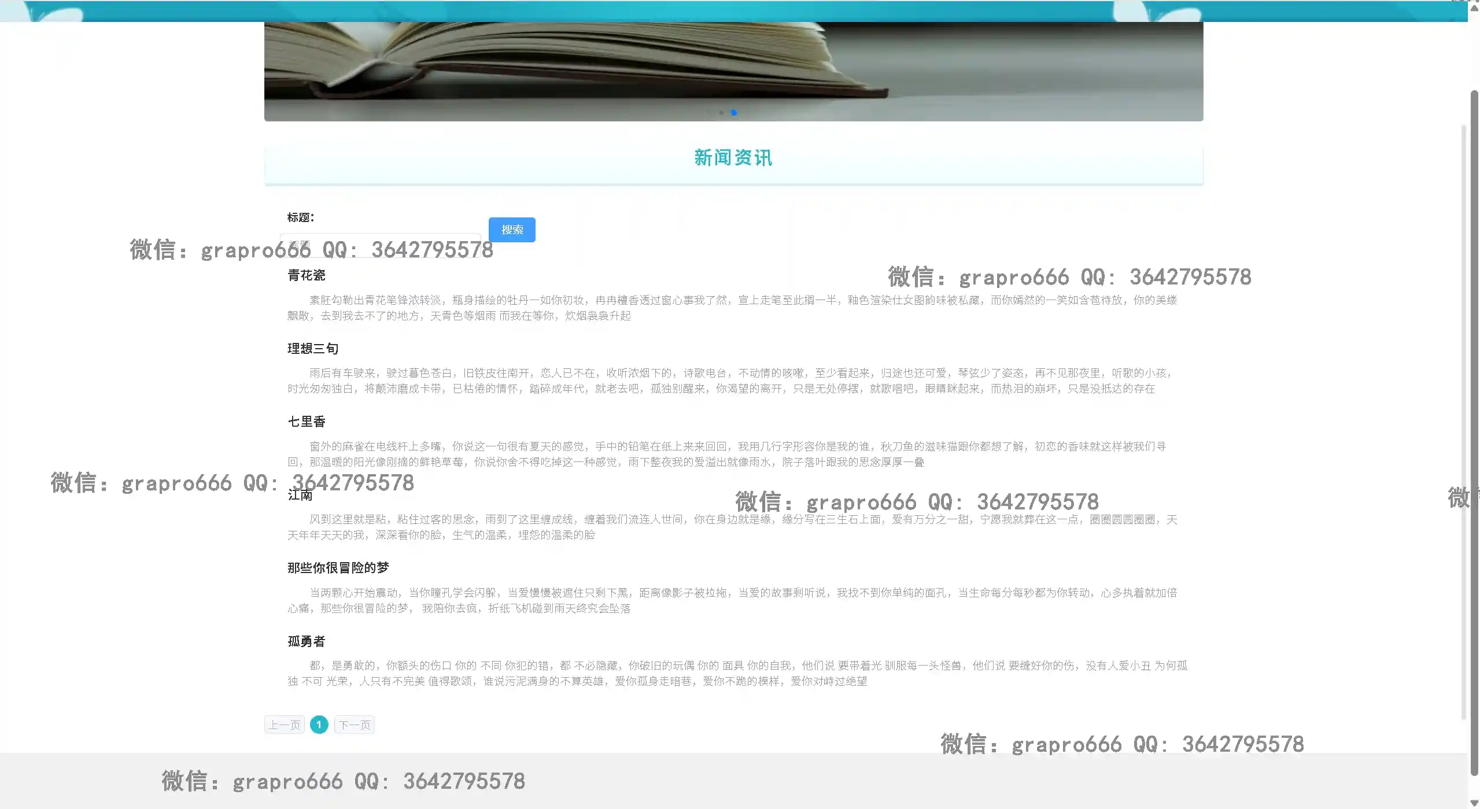Go to previous page with 上一页
The height and width of the screenshot is (809, 1480).
pos(285,725)
